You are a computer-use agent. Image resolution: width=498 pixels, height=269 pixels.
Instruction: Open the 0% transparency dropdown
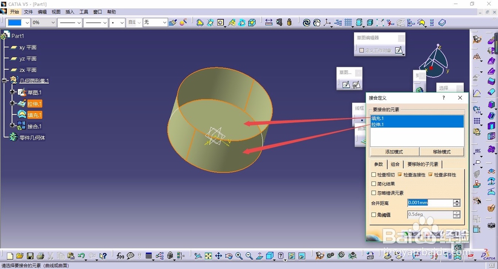(53, 22)
